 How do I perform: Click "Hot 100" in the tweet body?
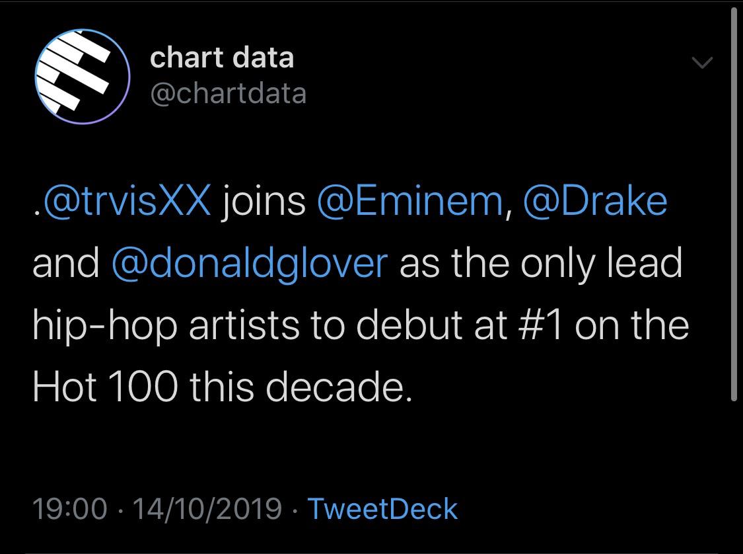coord(104,387)
